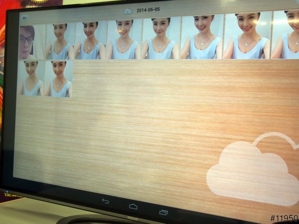Screen dimensions: 299x224
Task: Tap the Android home navigation button
Action: coord(133,207)
